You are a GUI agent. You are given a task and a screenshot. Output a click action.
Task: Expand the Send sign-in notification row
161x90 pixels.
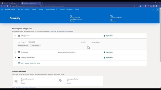coord(15,57)
